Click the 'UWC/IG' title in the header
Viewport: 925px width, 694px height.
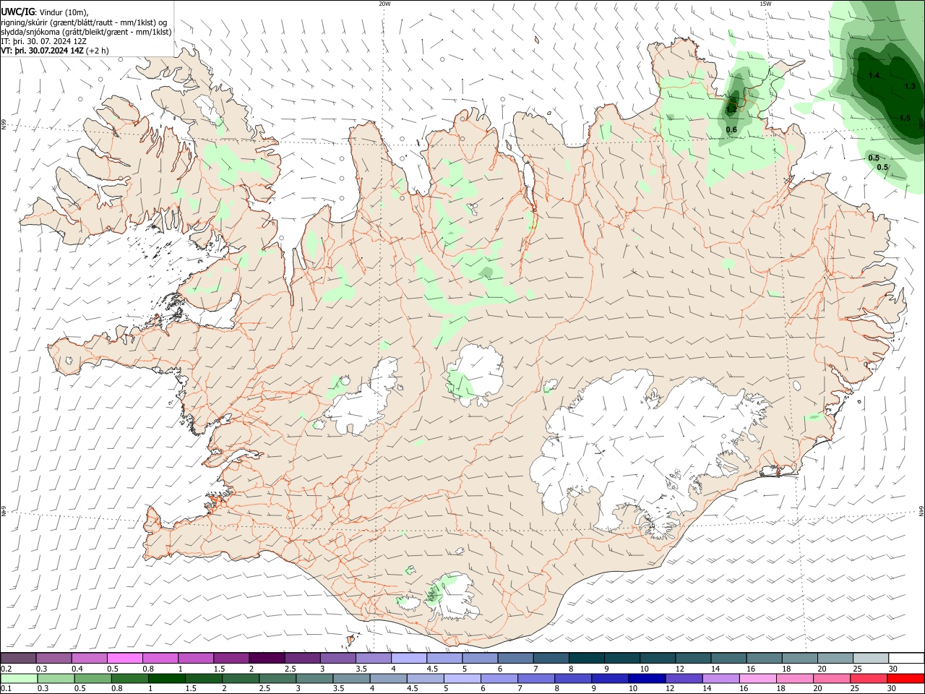tap(17, 12)
